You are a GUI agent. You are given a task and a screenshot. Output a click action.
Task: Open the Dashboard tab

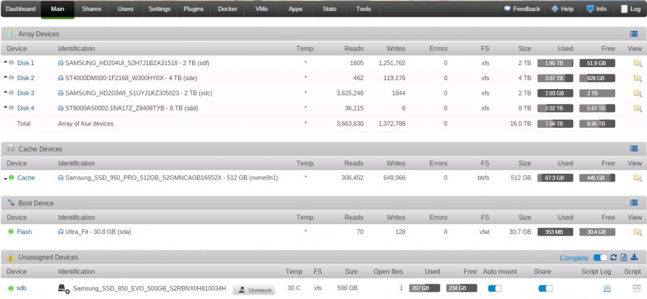coord(21,9)
